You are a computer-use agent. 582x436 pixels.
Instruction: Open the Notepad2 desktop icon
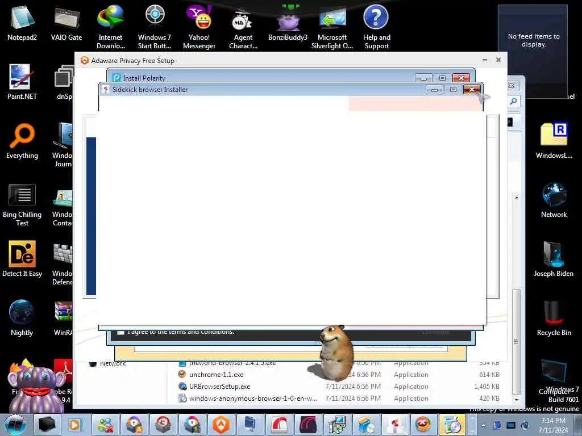coord(22,22)
